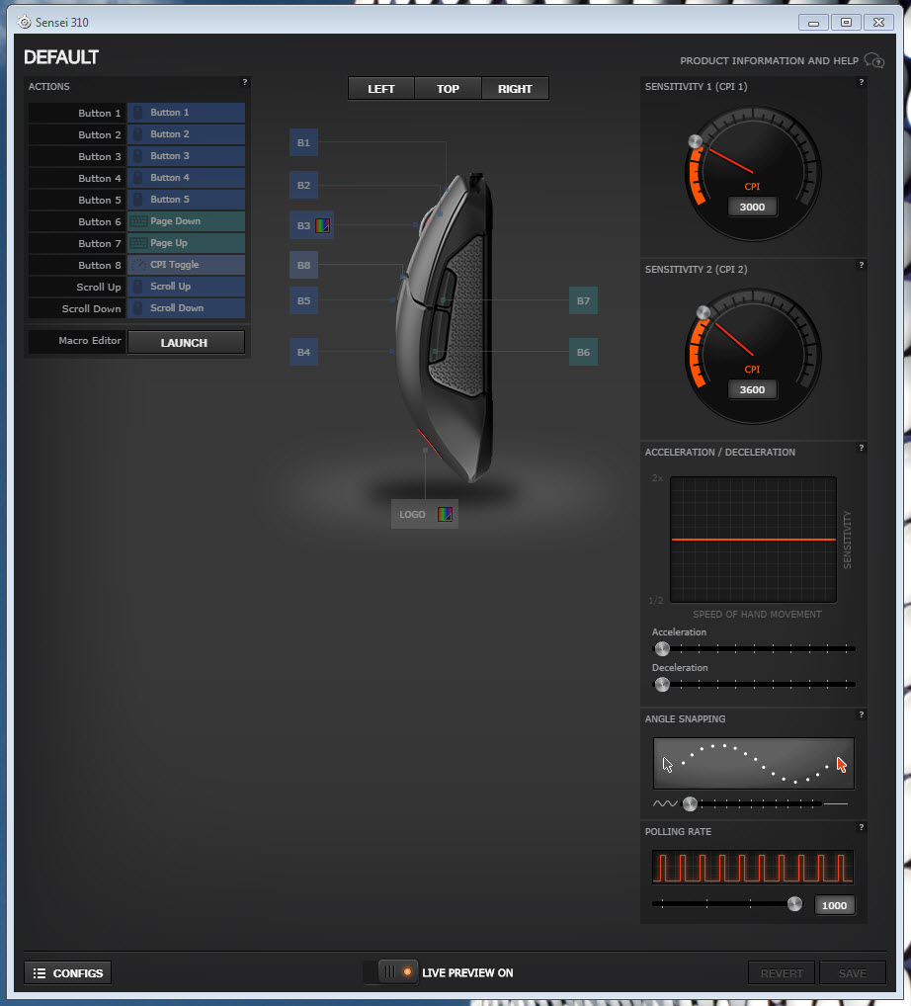Select the B7 button marker

[583, 300]
